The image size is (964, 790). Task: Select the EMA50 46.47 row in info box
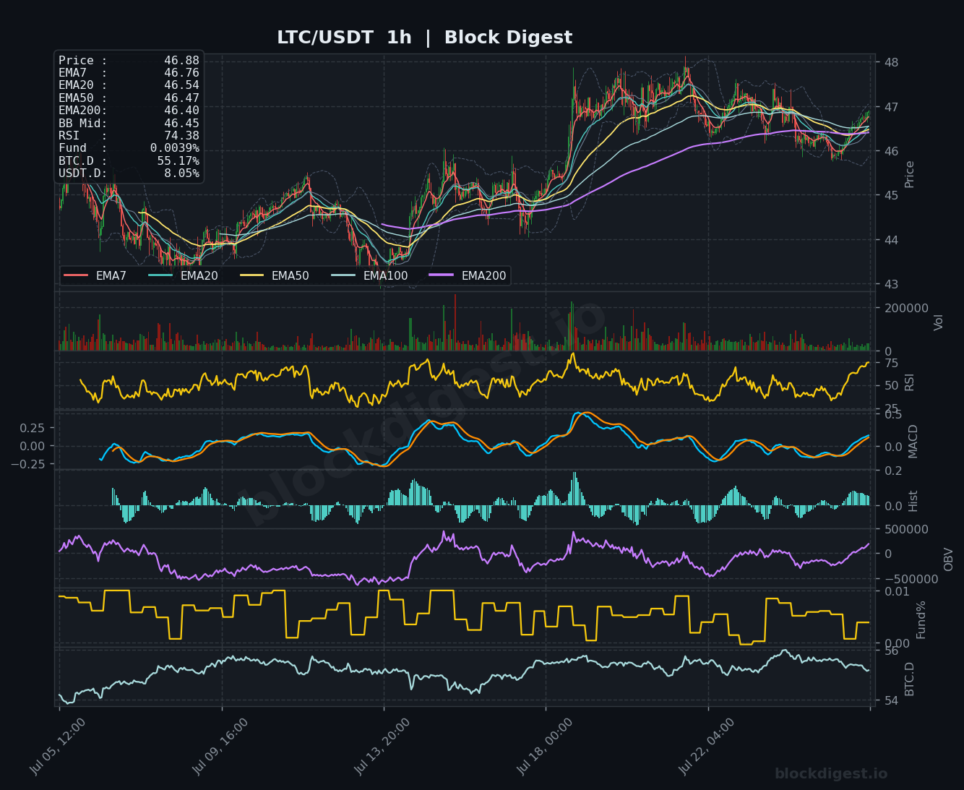pos(129,98)
